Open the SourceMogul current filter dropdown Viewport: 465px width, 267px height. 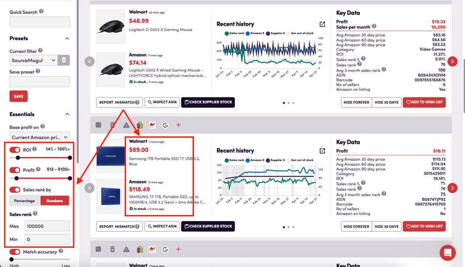pyautogui.click(x=34, y=60)
